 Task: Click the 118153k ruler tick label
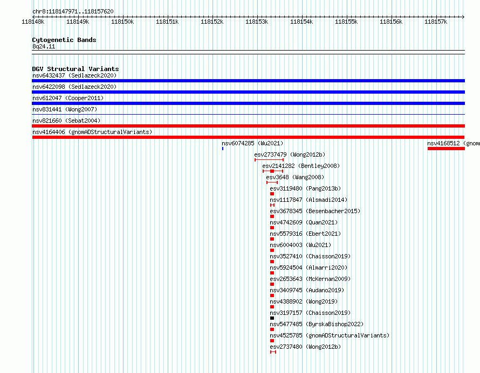(257, 22)
